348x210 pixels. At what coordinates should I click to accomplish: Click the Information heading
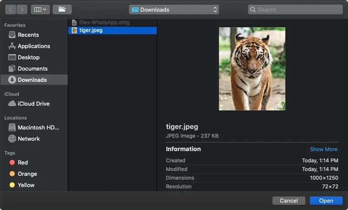[x=183, y=149]
